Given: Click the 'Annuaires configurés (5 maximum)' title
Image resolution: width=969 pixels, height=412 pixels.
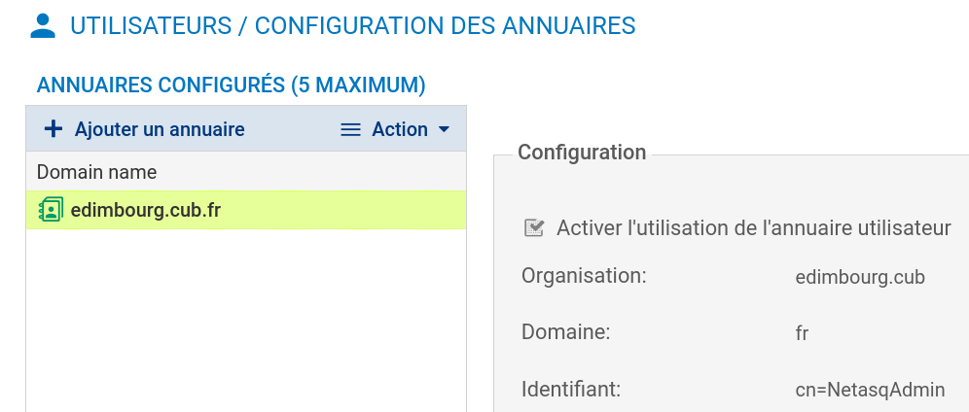Looking at the screenshot, I should (232, 86).
